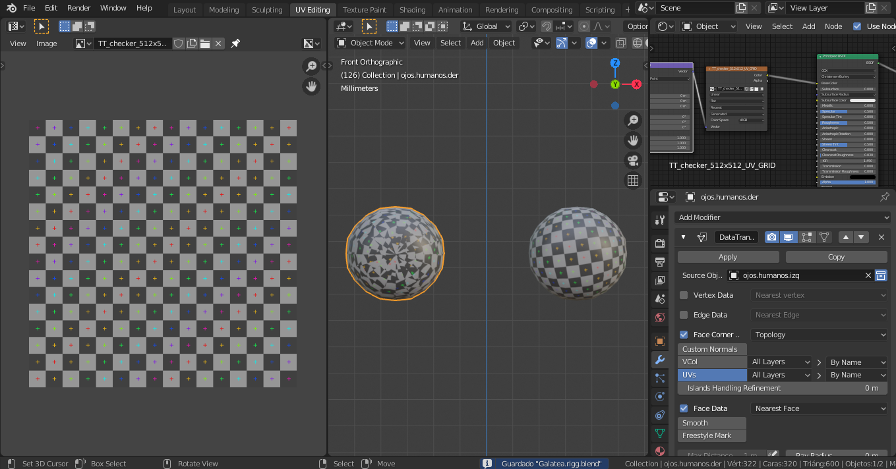This screenshot has height=469, width=896.
Task: Open the Add Modifier dropdown
Action: click(x=783, y=217)
